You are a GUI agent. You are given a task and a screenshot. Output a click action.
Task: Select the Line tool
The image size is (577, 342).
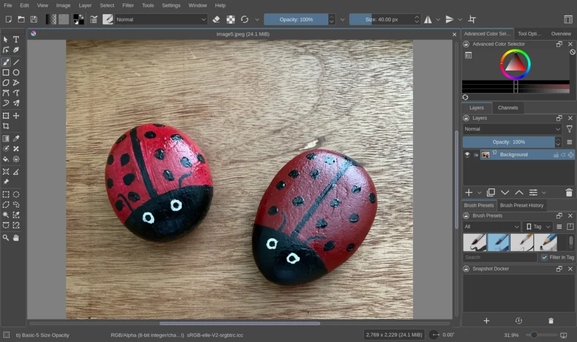pos(16,62)
